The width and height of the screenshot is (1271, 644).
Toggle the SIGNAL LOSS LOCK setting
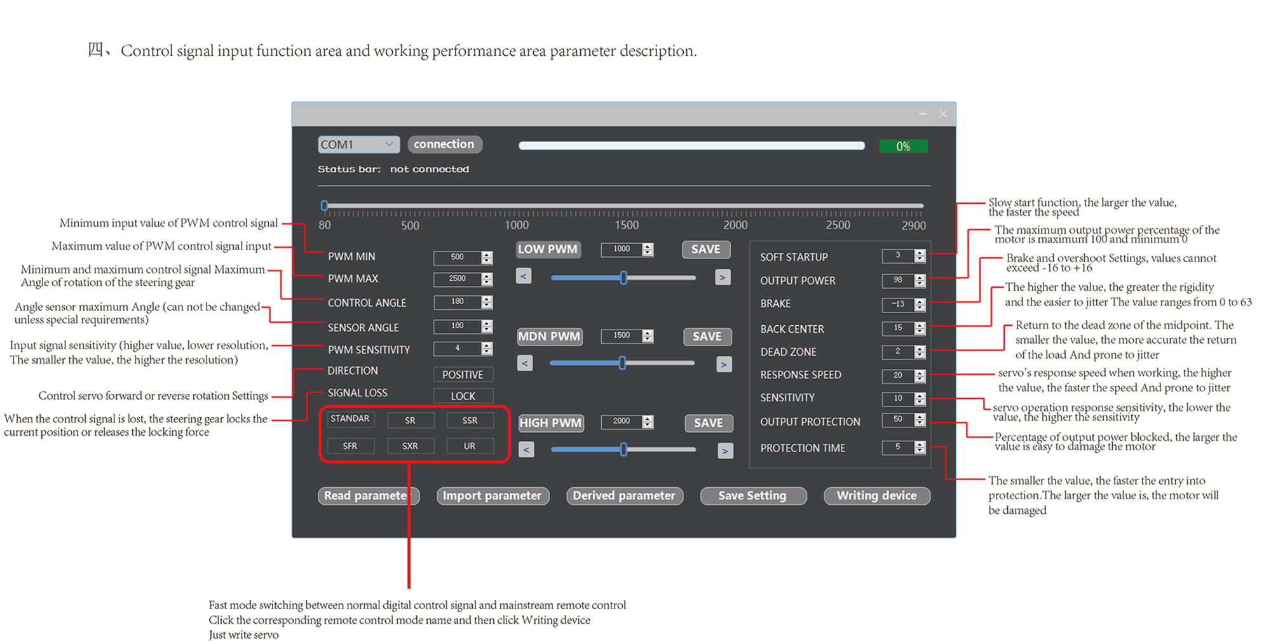click(463, 396)
